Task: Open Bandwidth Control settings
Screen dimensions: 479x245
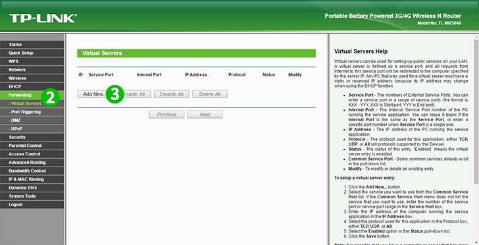Action: 32,171
